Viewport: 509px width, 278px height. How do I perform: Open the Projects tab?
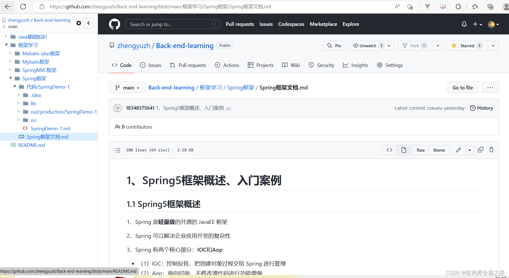tap(261, 65)
